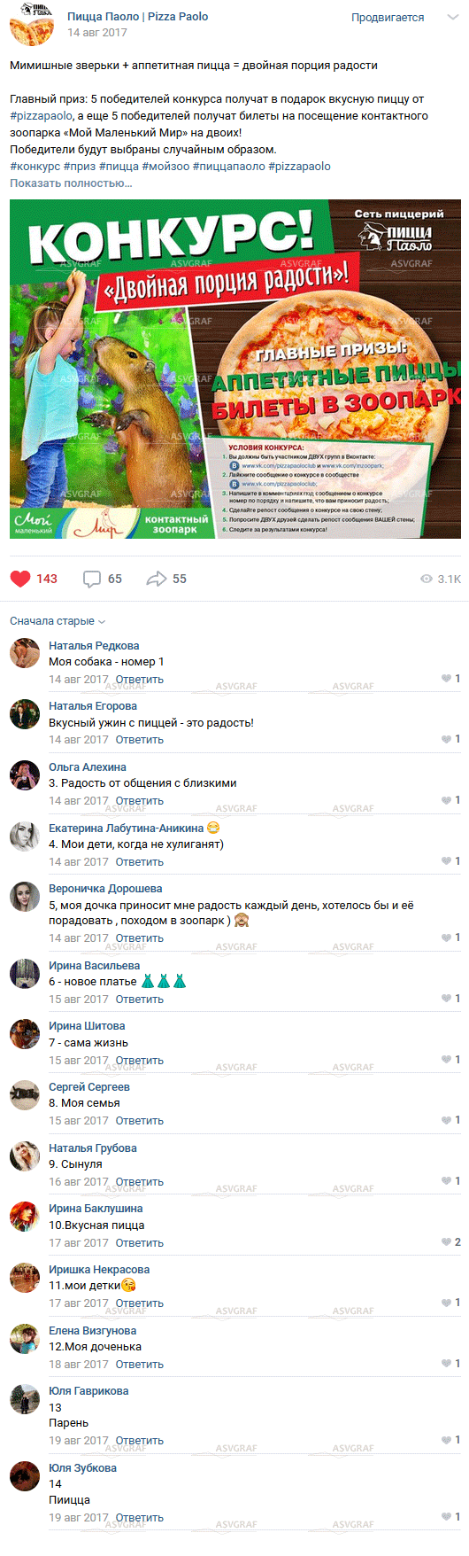Screen dimensions: 469x1556
Task: Toggle like on Ольга Алехина's comment
Action: [x=447, y=800]
